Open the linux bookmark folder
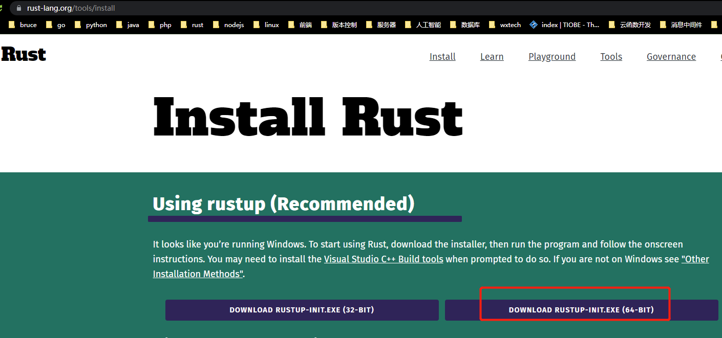Image resolution: width=722 pixels, height=338 pixels. pos(266,25)
